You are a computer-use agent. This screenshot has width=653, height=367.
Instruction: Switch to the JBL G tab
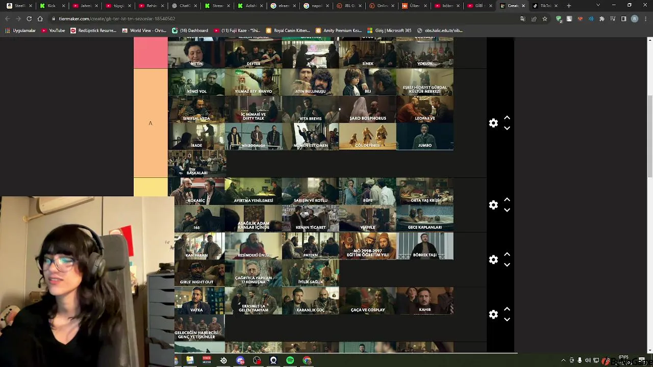349,6
